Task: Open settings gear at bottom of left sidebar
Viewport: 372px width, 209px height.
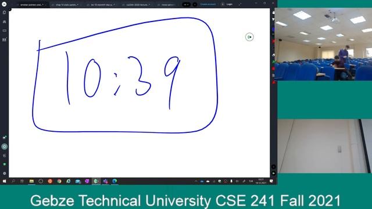Action: click(x=4, y=173)
